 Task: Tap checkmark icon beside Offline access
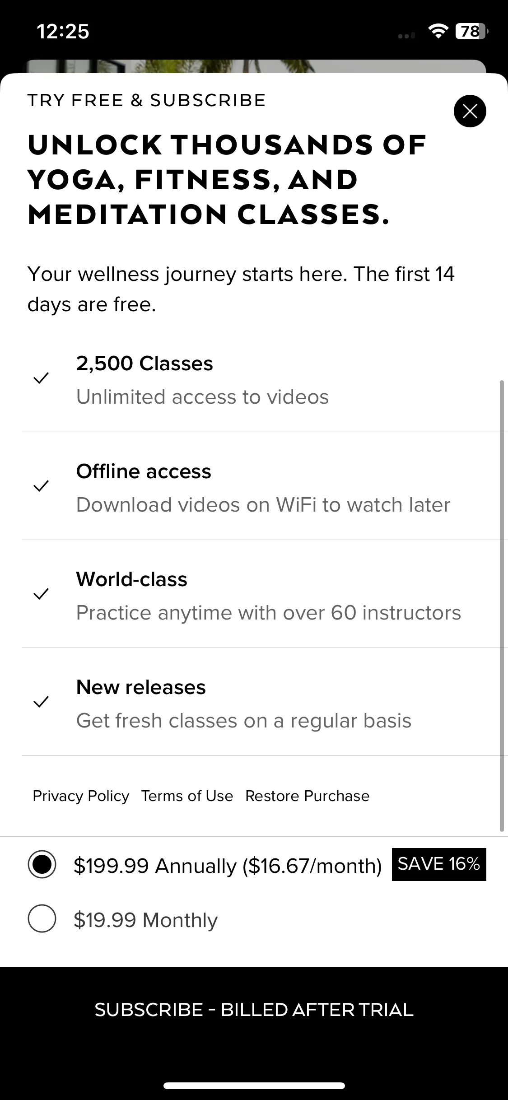pyautogui.click(x=41, y=486)
